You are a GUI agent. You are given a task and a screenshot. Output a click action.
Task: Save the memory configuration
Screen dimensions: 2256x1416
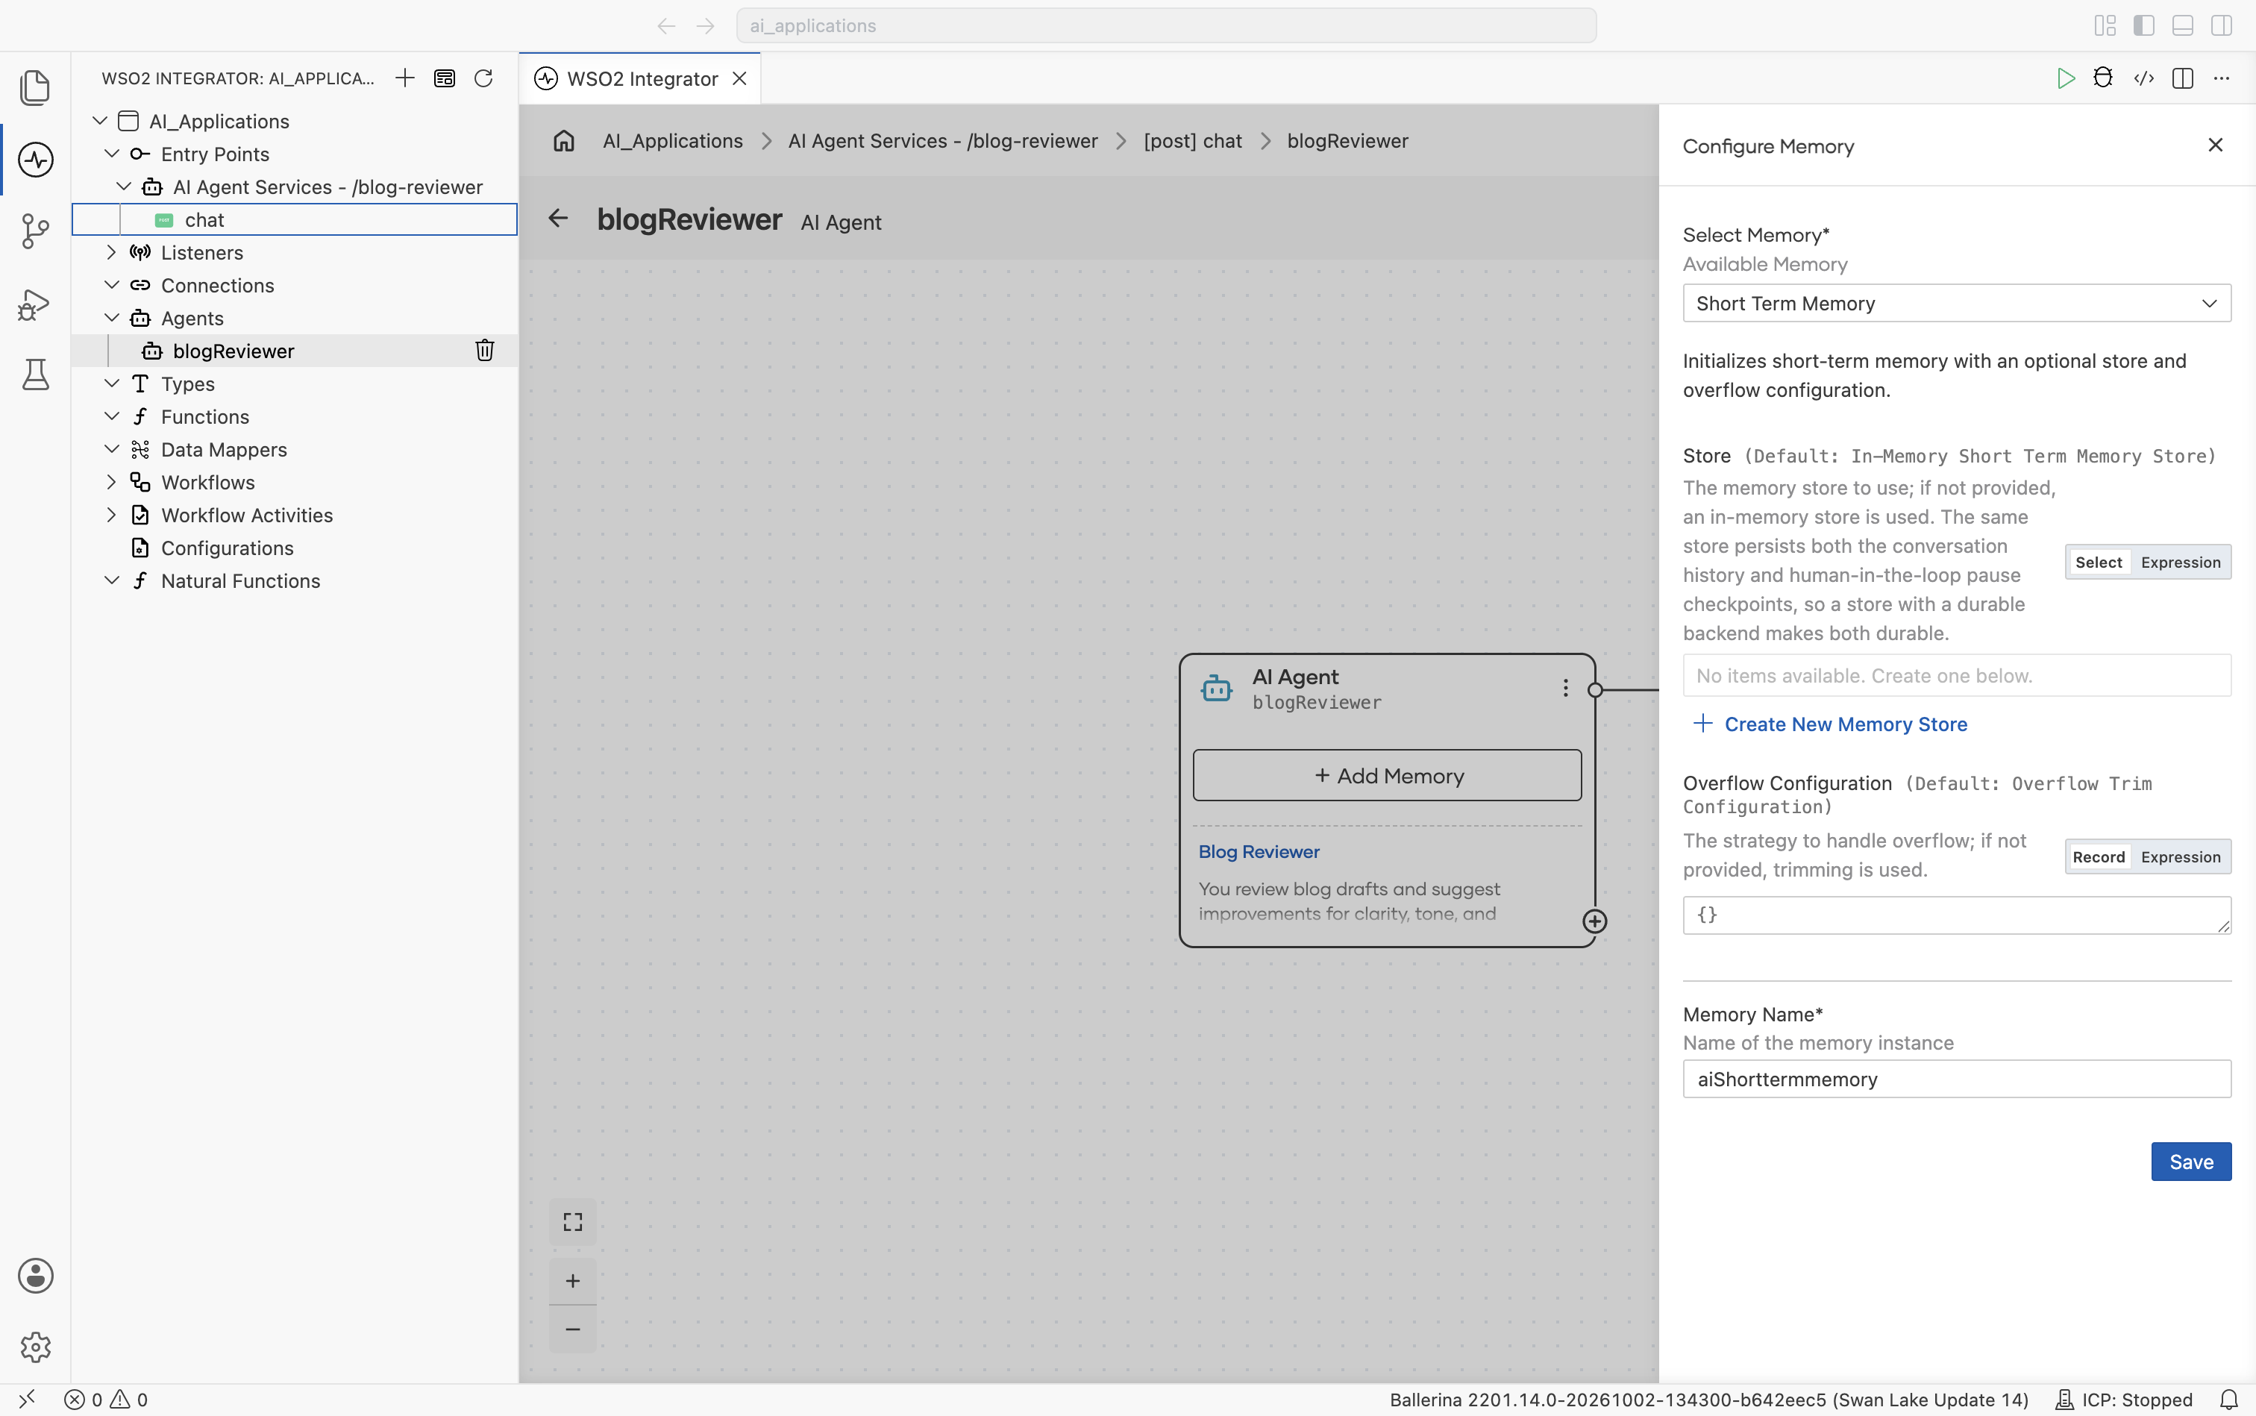pyautogui.click(x=2190, y=1162)
